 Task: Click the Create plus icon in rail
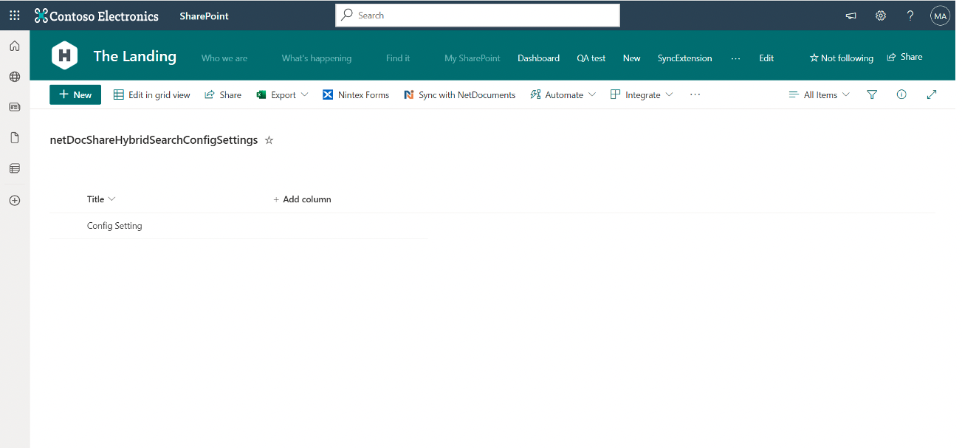(15, 200)
